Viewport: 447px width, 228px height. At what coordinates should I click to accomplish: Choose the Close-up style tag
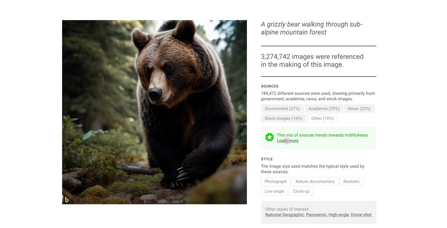[x=301, y=191]
